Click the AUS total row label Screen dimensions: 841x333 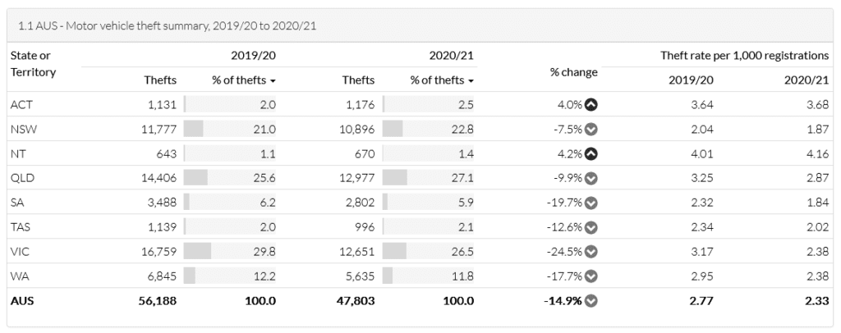22,301
